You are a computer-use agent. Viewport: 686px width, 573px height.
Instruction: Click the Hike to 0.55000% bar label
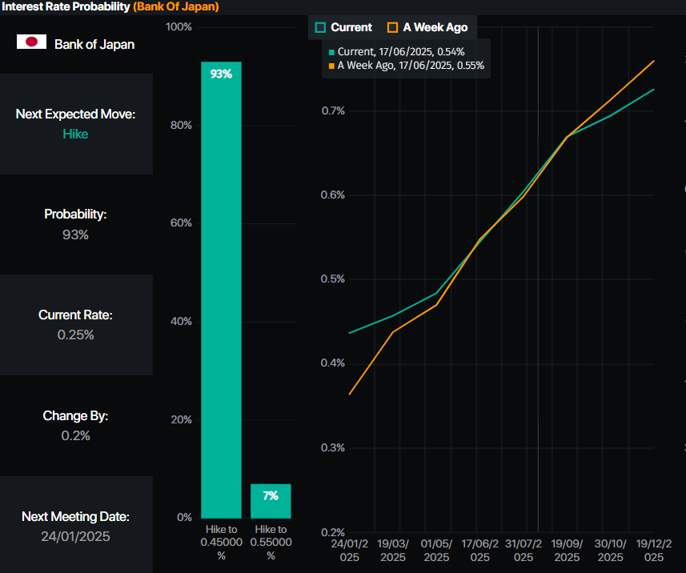click(x=271, y=542)
